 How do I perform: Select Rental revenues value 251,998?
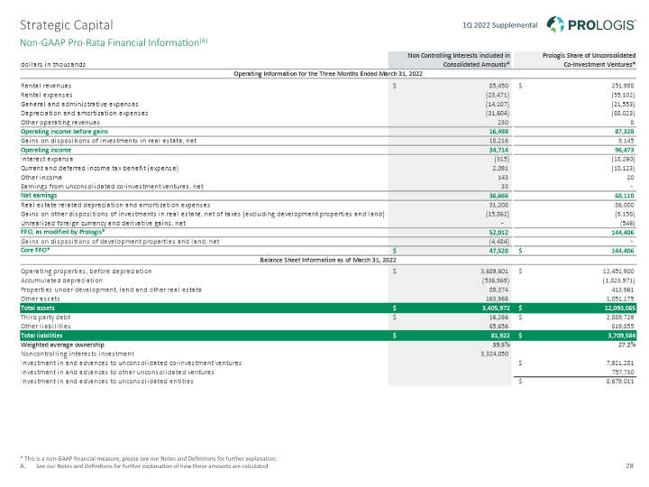623,86
